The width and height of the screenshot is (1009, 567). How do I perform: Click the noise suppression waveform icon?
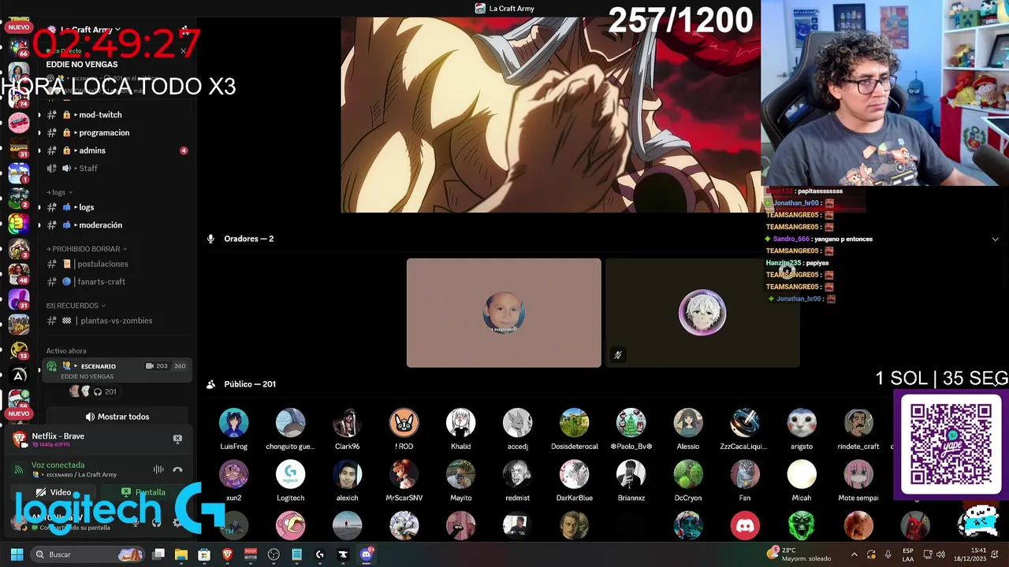[x=158, y=469]
